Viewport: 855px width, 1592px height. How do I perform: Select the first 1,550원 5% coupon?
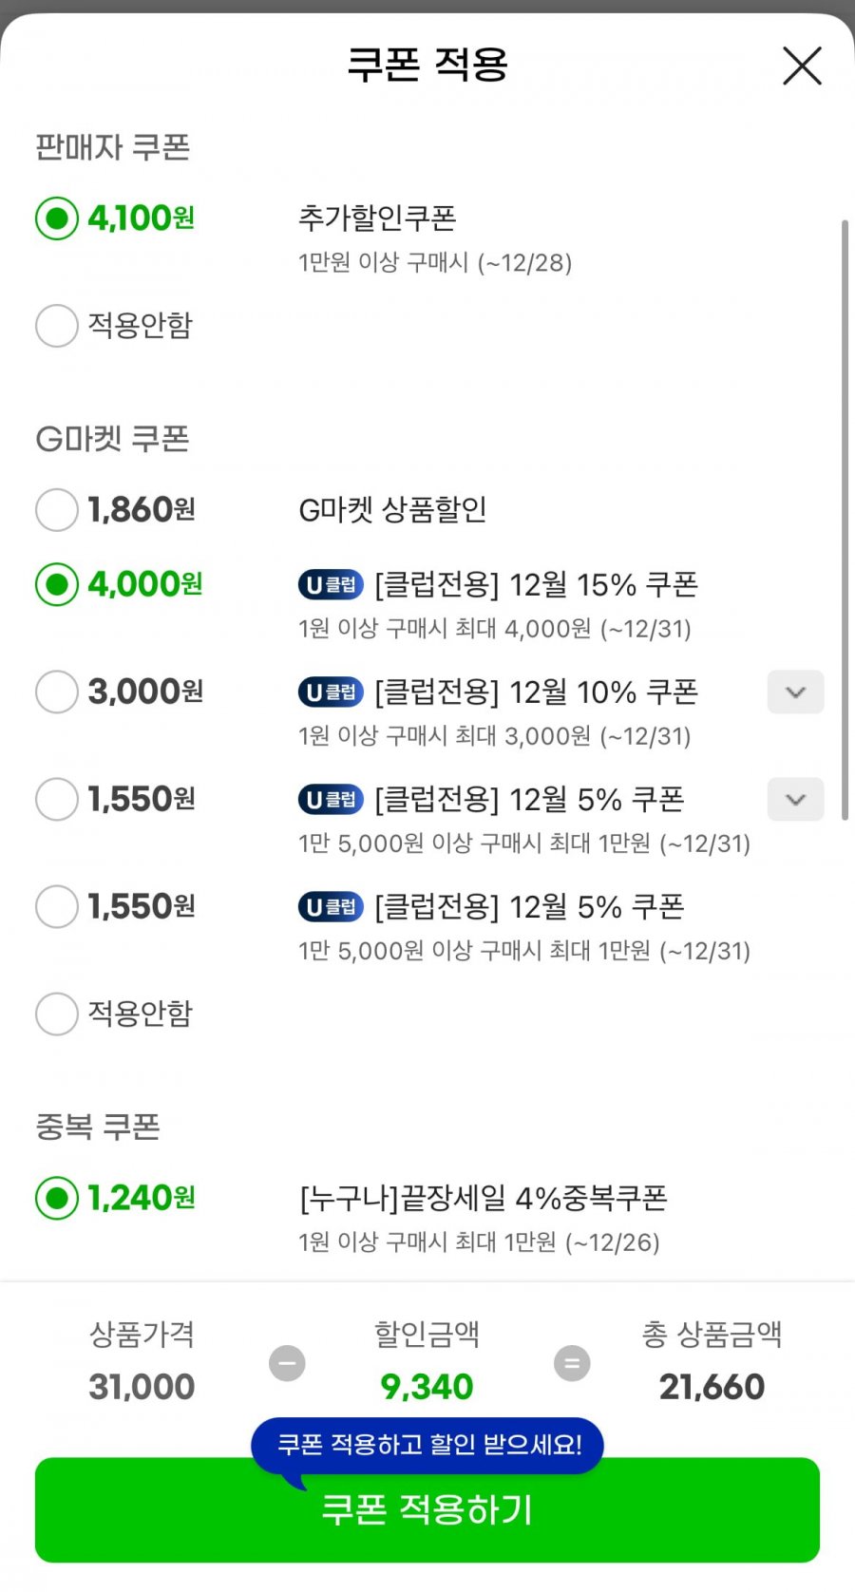click(x=57, y=799)
